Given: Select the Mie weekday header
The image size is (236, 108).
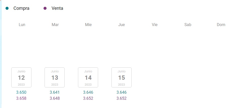Looking at the screenshot, I should [x=88, y=25].
